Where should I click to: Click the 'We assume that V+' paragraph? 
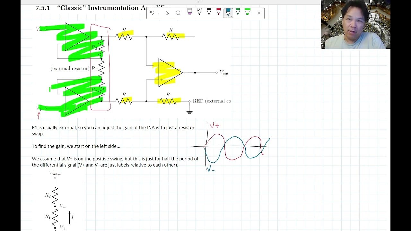pyautogui.click(x=115, y=162)
